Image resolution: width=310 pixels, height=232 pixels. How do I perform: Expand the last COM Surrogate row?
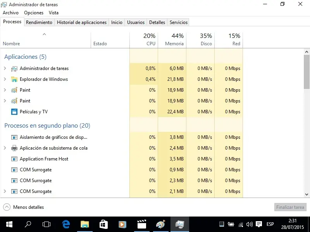(x=5, y=191)
